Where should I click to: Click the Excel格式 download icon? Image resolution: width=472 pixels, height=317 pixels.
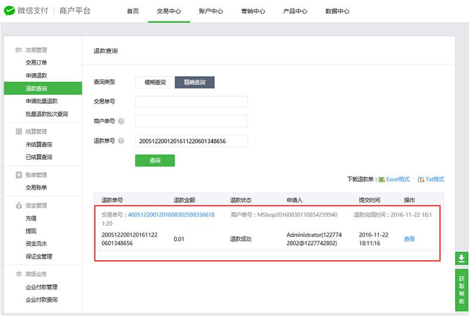[x=381, y=179]
